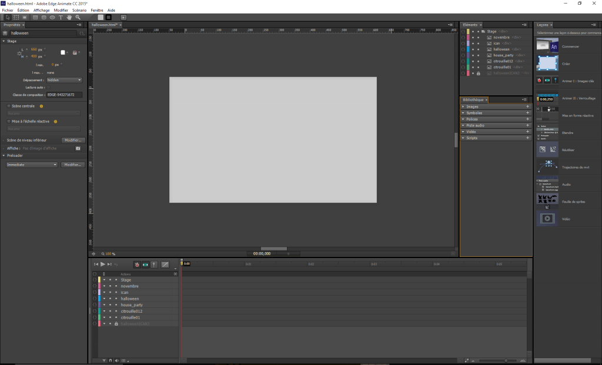Expand the Symboles library section

463,113
